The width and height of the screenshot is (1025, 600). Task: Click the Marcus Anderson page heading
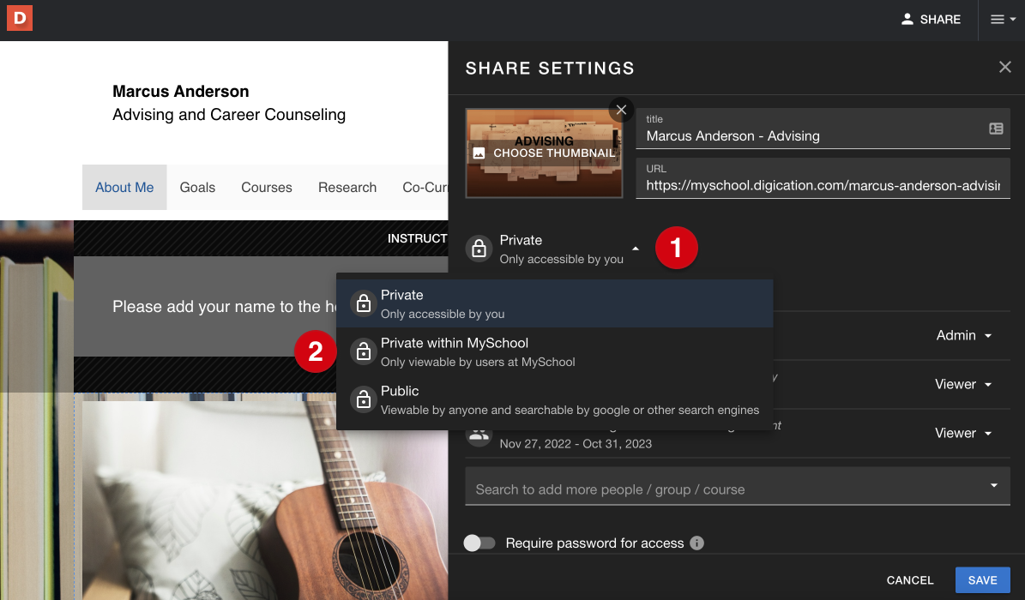click(x=180, y=92)
